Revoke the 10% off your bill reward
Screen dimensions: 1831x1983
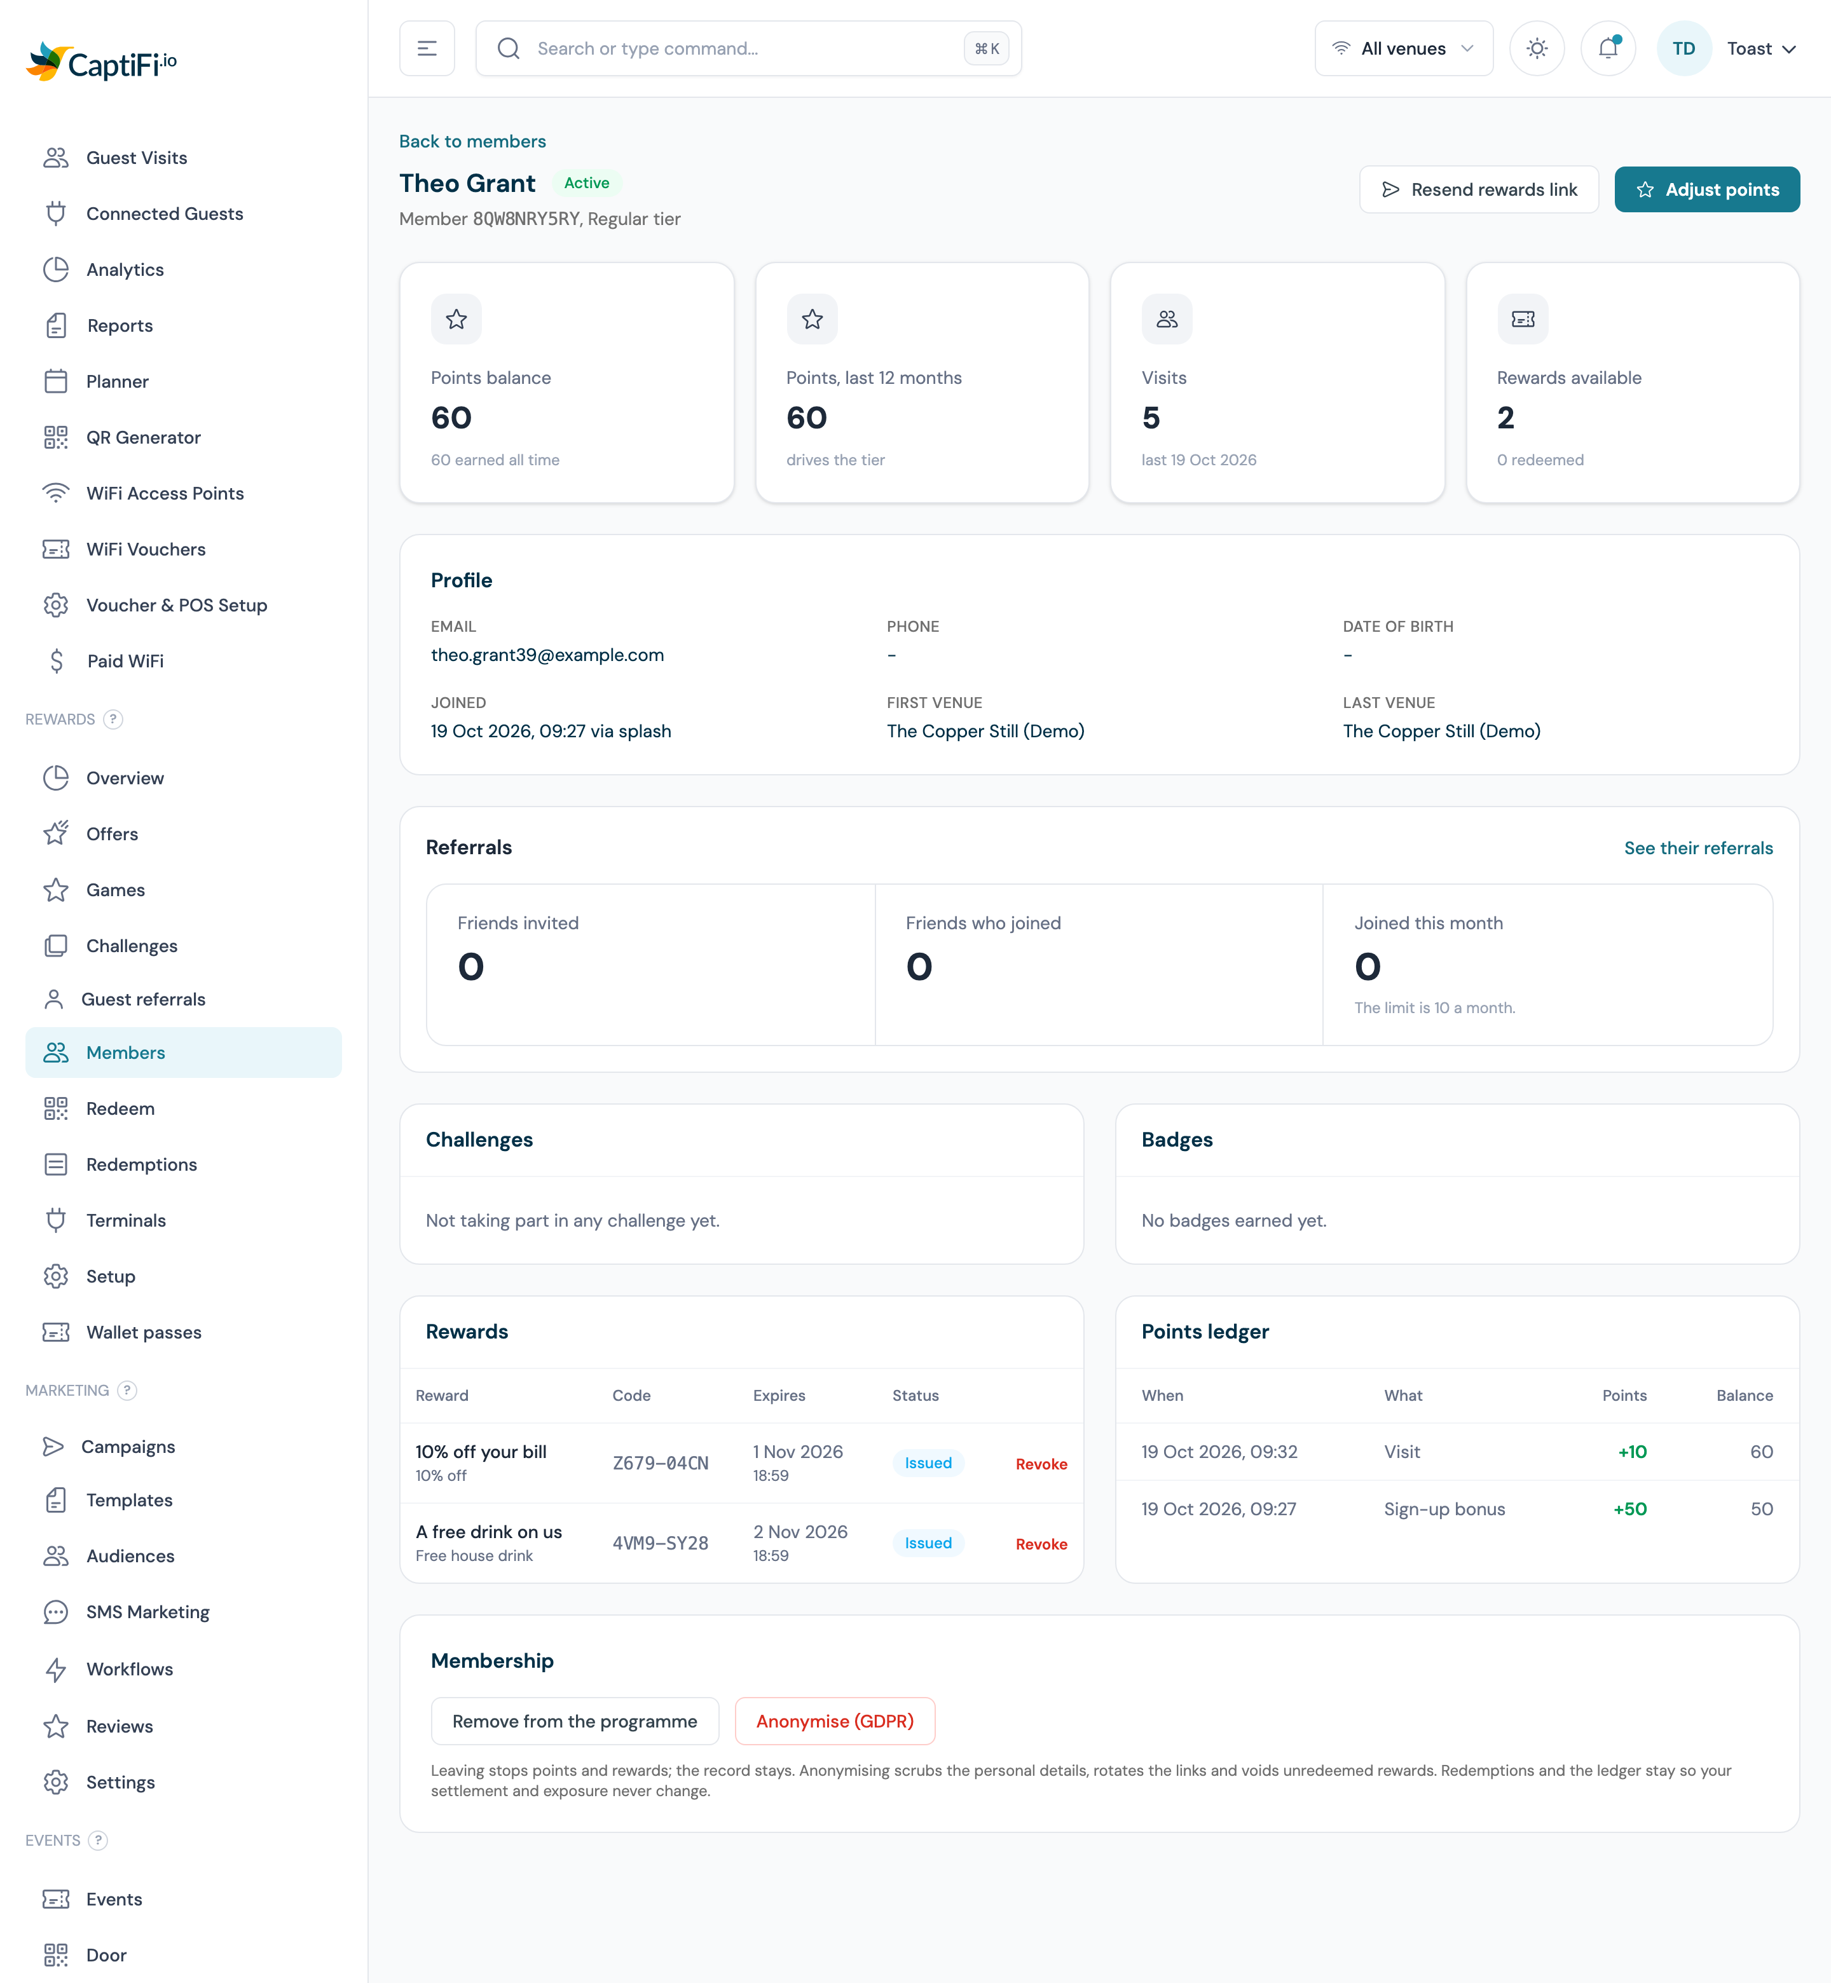point(1040,1464)
